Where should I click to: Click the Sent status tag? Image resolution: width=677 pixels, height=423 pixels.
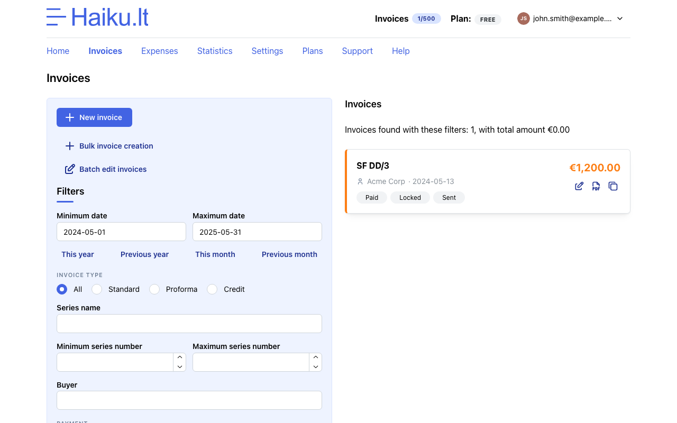point(449,197)
